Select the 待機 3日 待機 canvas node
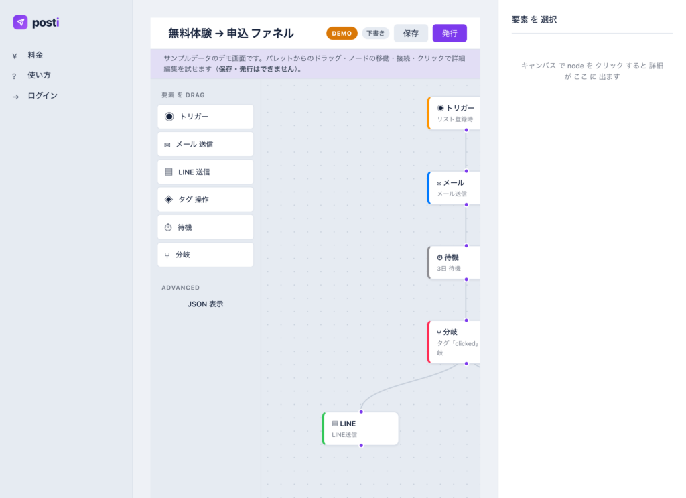This screenshot has width=686, height=498. [454, 263]
